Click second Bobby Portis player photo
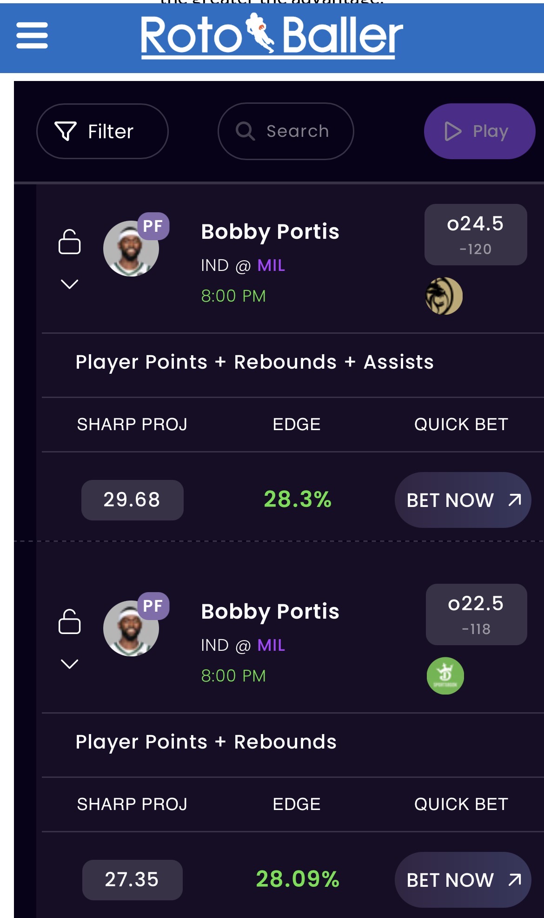Viewport: 544px width, 918px height. [131, 629]
